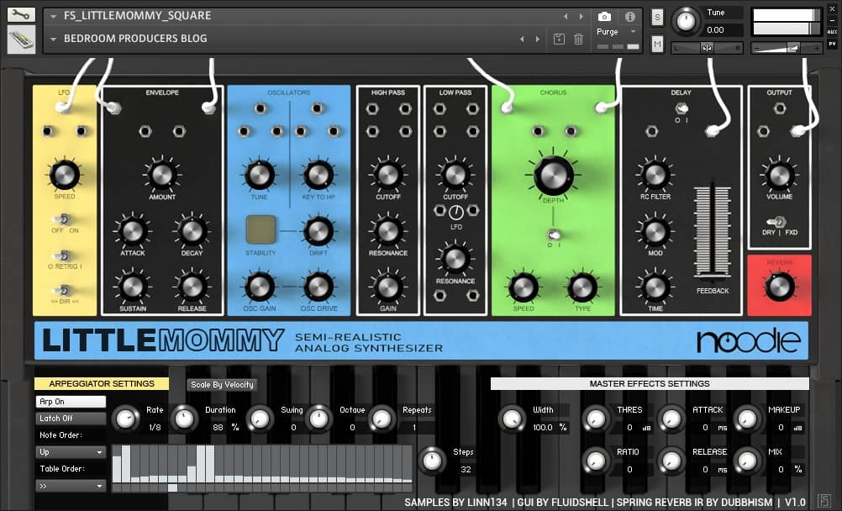Viewport: 842px width, 511px height.
Task: Click the KEY TO HP knob
Action: [x=318, y=175]
